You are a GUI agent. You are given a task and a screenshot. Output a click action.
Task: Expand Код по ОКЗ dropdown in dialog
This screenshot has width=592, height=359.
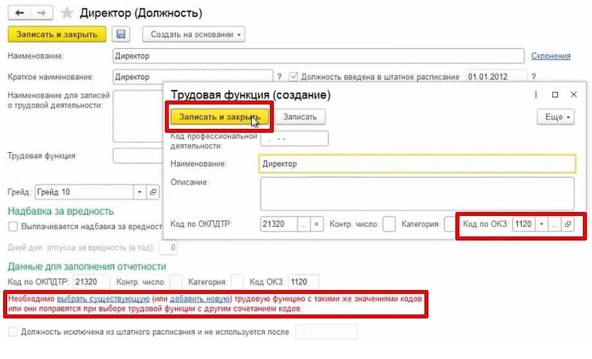(x=541, y=224)
